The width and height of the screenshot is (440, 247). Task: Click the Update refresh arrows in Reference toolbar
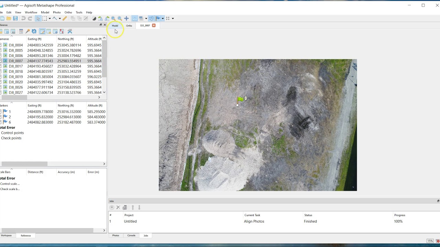point(34,32)
